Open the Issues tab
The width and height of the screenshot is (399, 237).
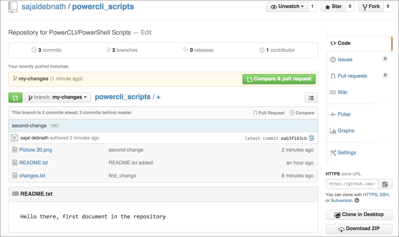click(345, 59)
